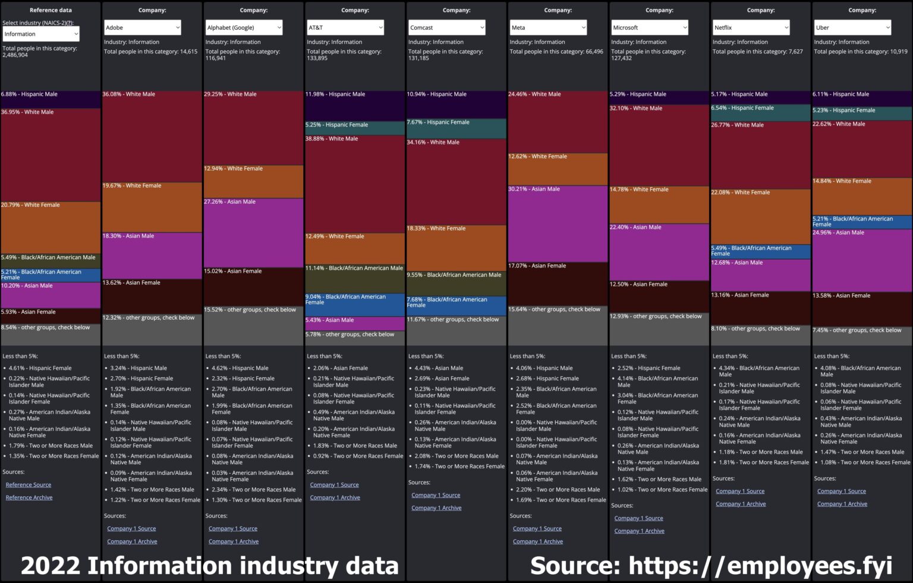Open Company 1 Archive link under Comcast
Viewport: 913px width, 583px height.
tap(436, 508)
